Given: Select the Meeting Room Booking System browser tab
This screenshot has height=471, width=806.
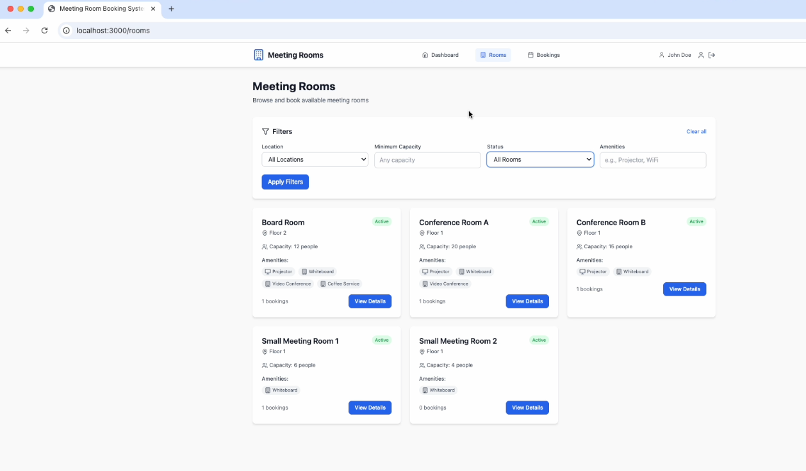Looking at the screenshot, I should (101, 9).
